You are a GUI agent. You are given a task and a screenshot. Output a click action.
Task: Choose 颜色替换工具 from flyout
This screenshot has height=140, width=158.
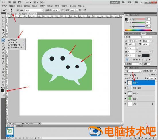(16, 45)
